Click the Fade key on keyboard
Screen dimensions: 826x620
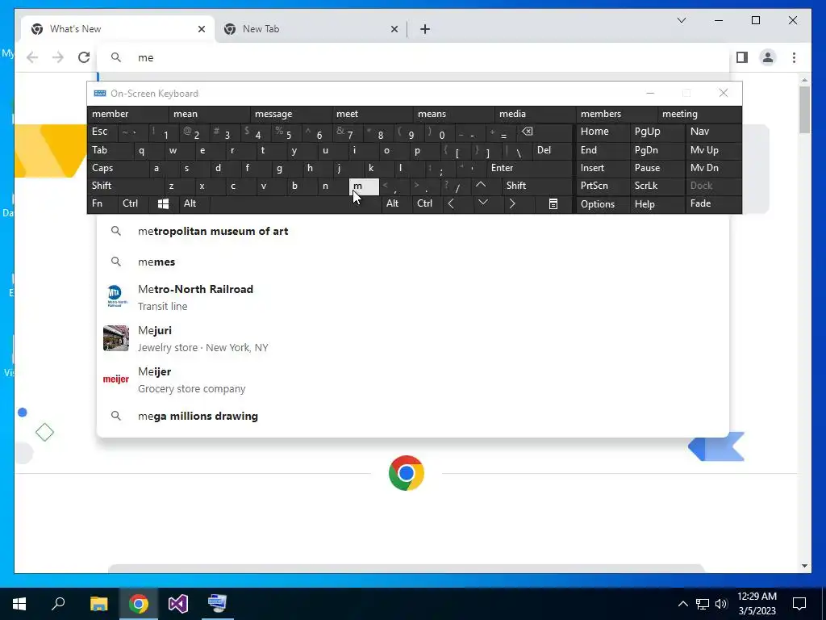[x=713, y=203]
